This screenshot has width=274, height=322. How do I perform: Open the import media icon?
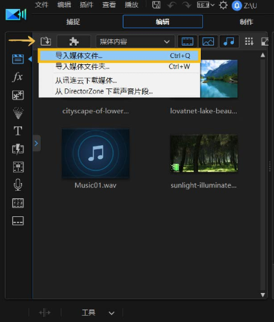coord(46,41)
